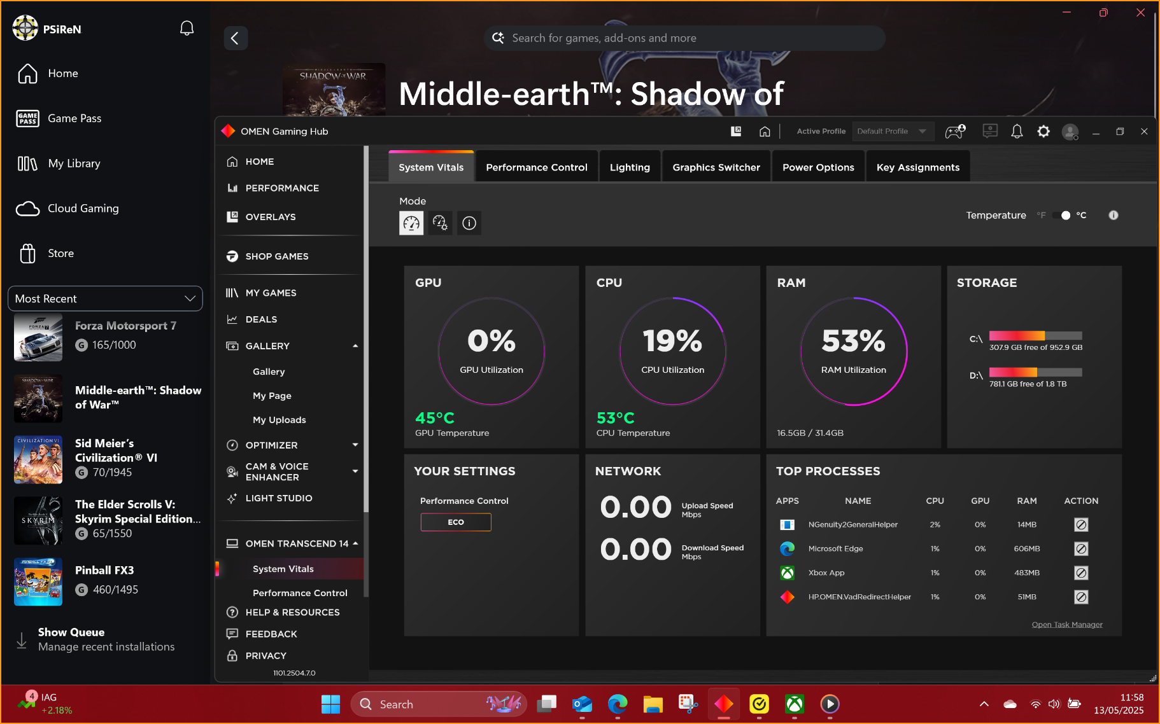The height and width of the screenshot is (724, 1160).
Task: Click the Mode info icon
Action: tap(469, 223)
